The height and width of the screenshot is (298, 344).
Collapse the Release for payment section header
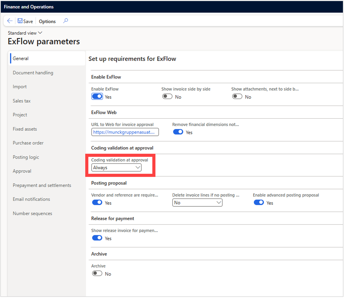(x=113, y=219)
